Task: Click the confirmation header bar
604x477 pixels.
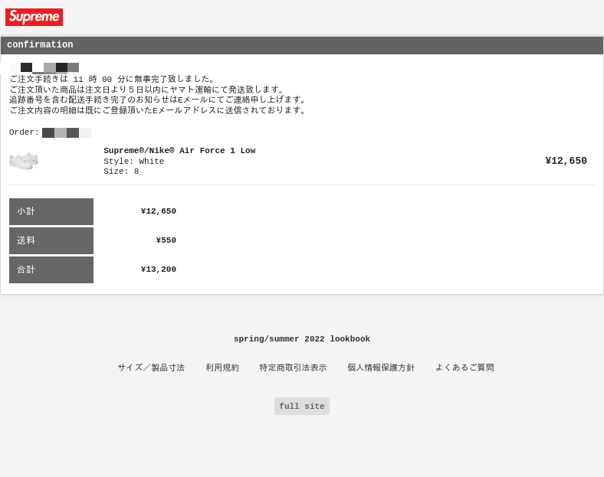Action: (302, 45)
